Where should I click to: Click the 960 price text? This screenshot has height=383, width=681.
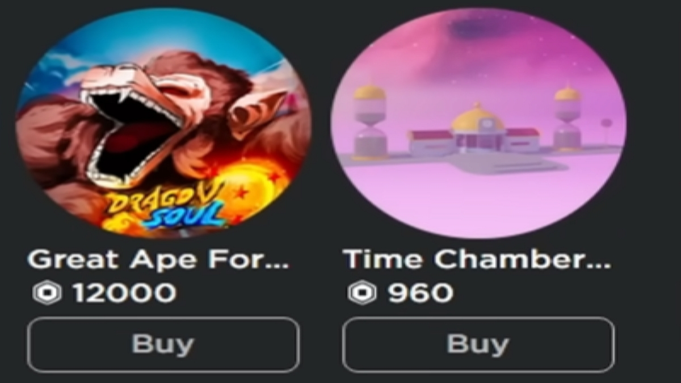(421, 293)
